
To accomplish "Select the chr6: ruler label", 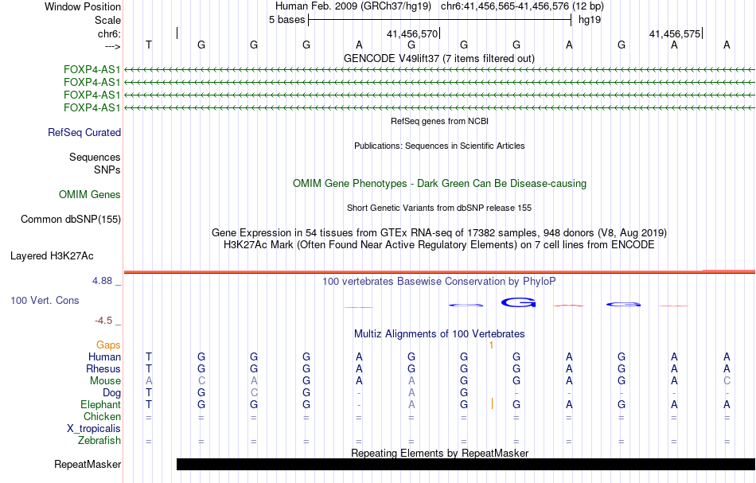I will [x=109, y=33].
